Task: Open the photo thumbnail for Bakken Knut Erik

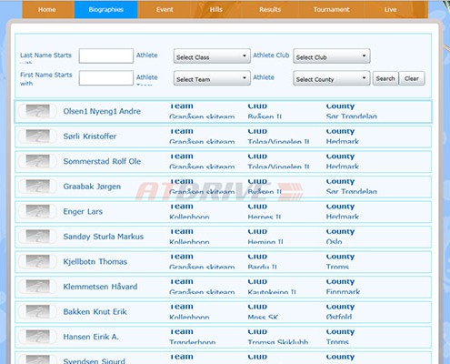Action: click(x=37, y=312)
